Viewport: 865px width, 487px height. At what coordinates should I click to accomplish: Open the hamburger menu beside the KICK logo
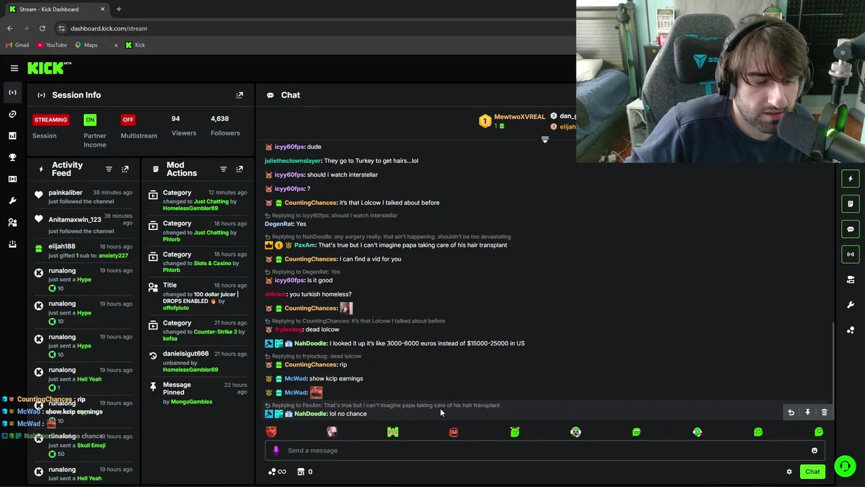pyautogui.click(x=14, y=68)
